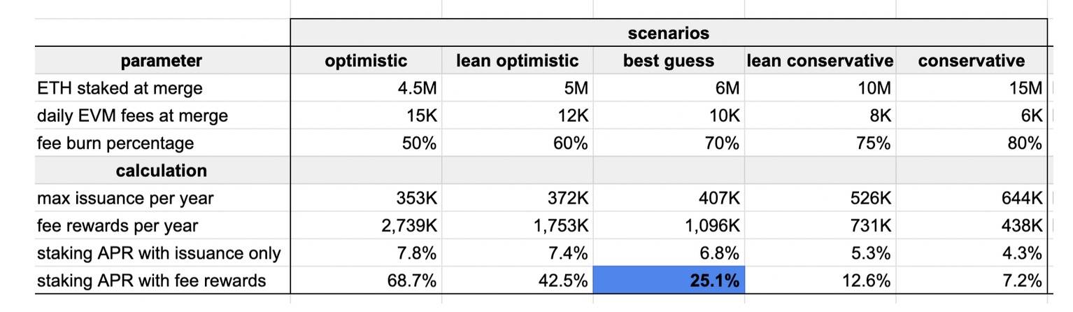The width and height of the screenshot is (1073, 312).
Task: Click the 372K lean optimistic issuance cell
Action: tap(518, 198)
